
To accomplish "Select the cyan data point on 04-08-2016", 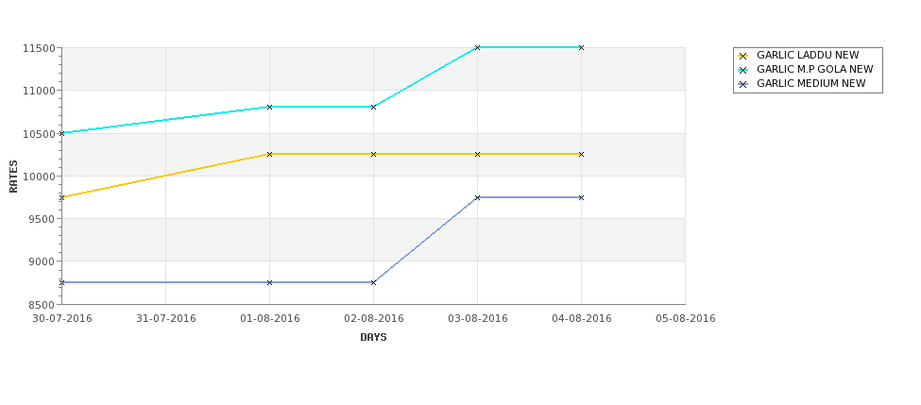I will point(582,47).
